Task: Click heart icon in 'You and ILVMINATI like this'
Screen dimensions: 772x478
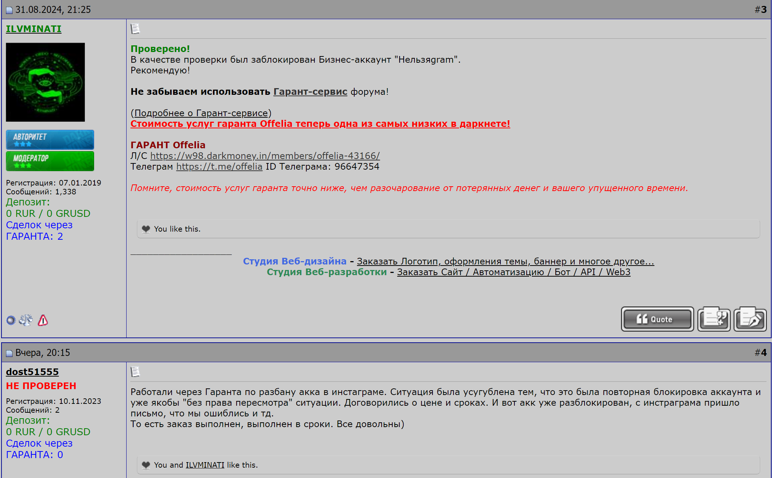Action: (x=146, y=465)
